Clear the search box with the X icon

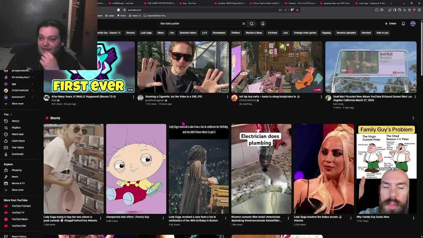tap(244, 23)
